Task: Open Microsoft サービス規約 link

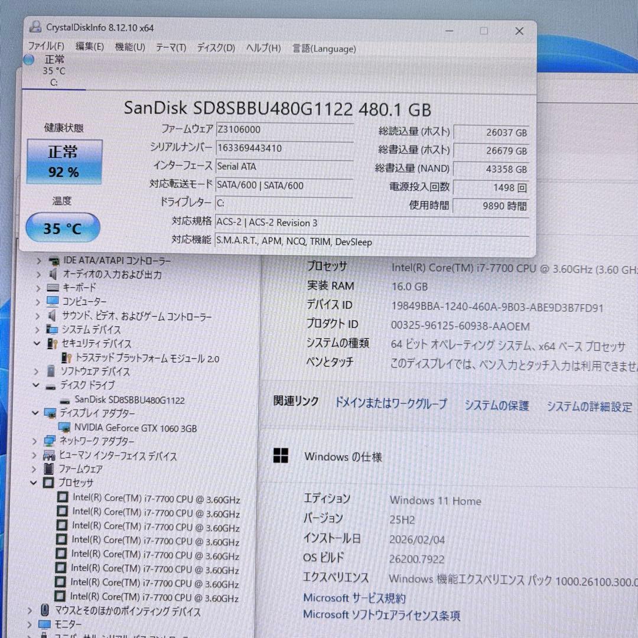Action: click(x=354, y=598)
